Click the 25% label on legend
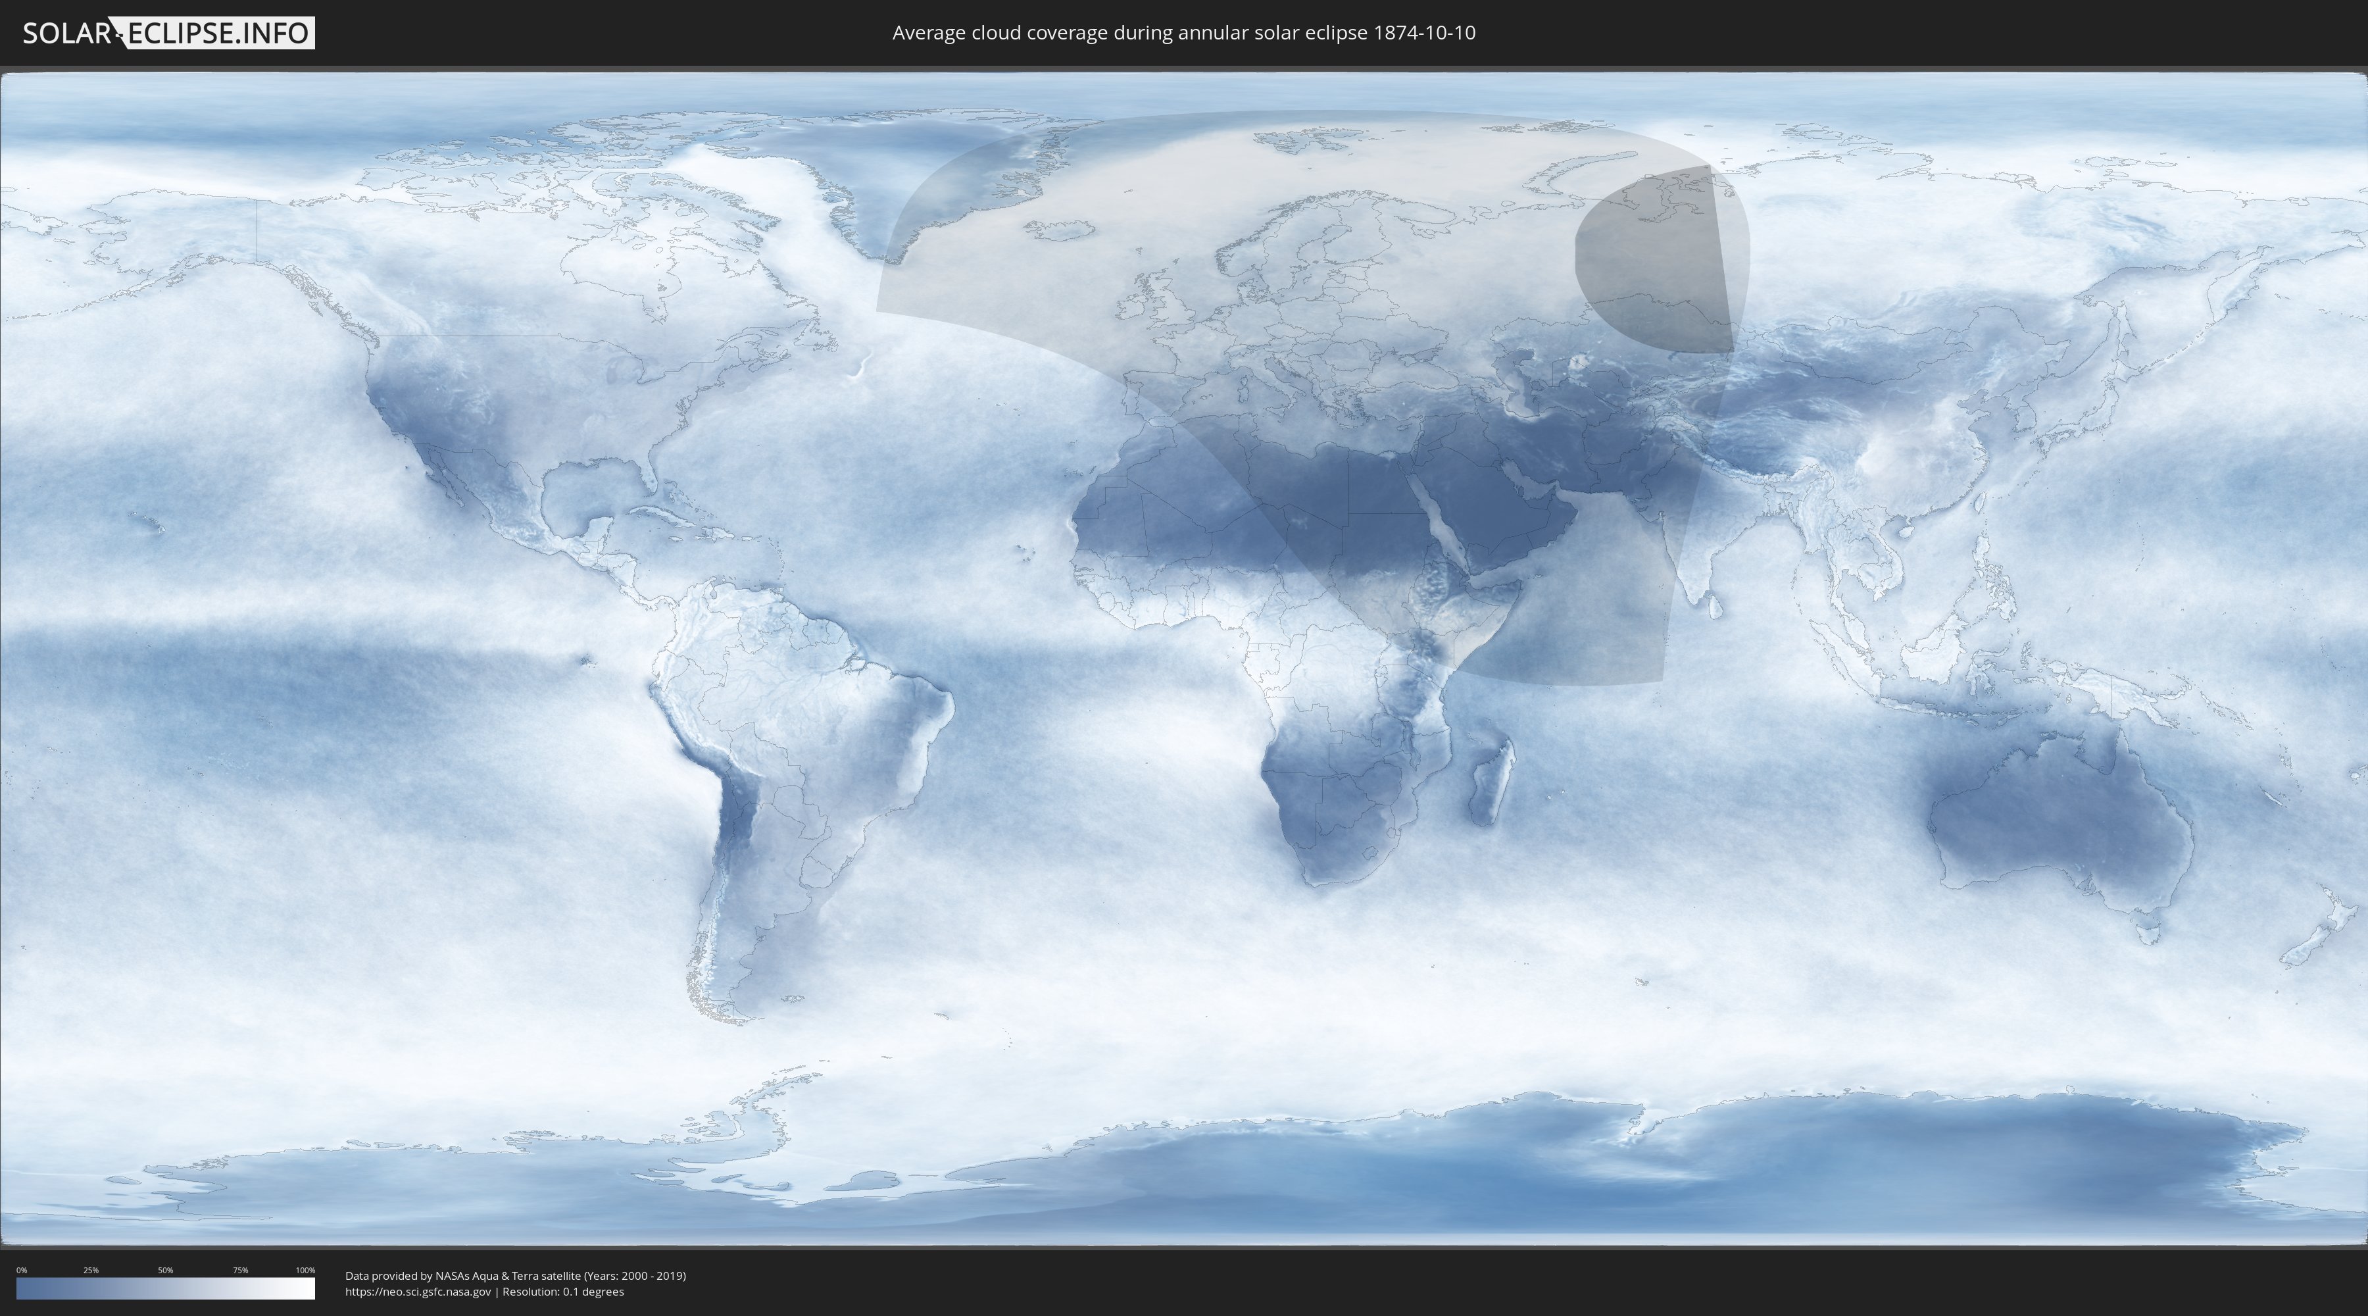 click(91, 1270)
